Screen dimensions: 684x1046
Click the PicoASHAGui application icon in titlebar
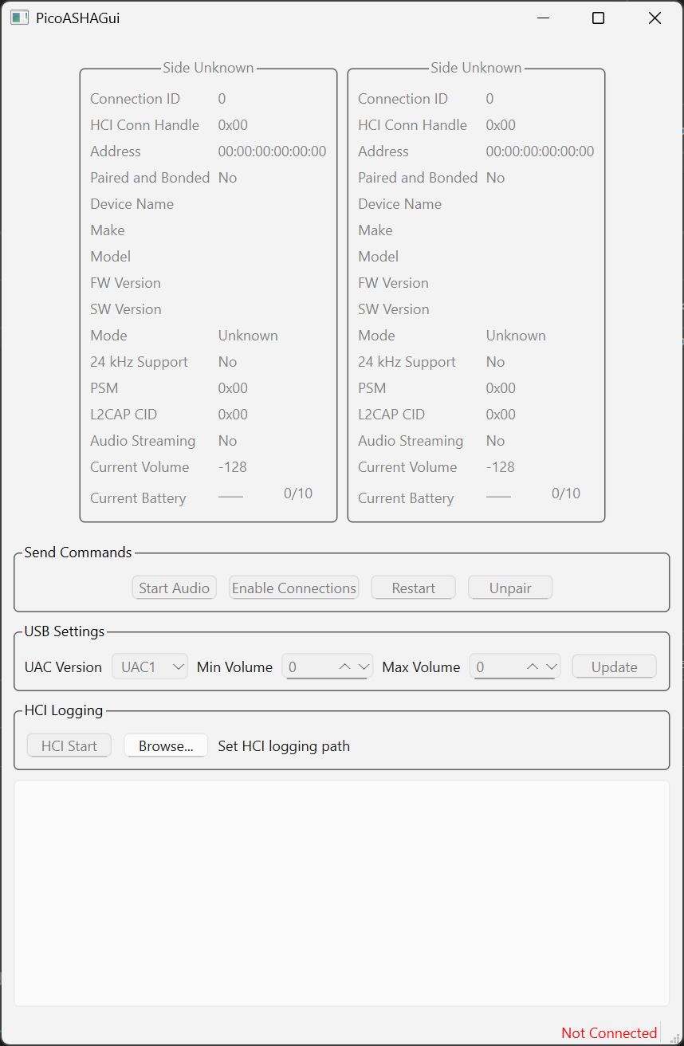[19, 17]
